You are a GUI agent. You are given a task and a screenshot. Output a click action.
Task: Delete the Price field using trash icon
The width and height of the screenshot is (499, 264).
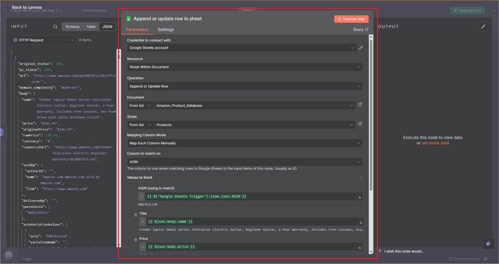pyautogui.click(x=136, y=240)
